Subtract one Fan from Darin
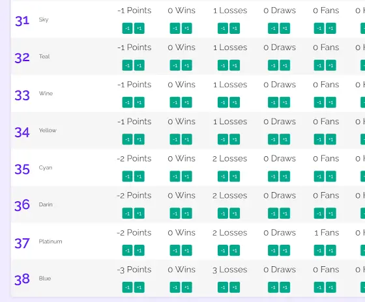This screenshot has height=302, width=365. [319, 213]
